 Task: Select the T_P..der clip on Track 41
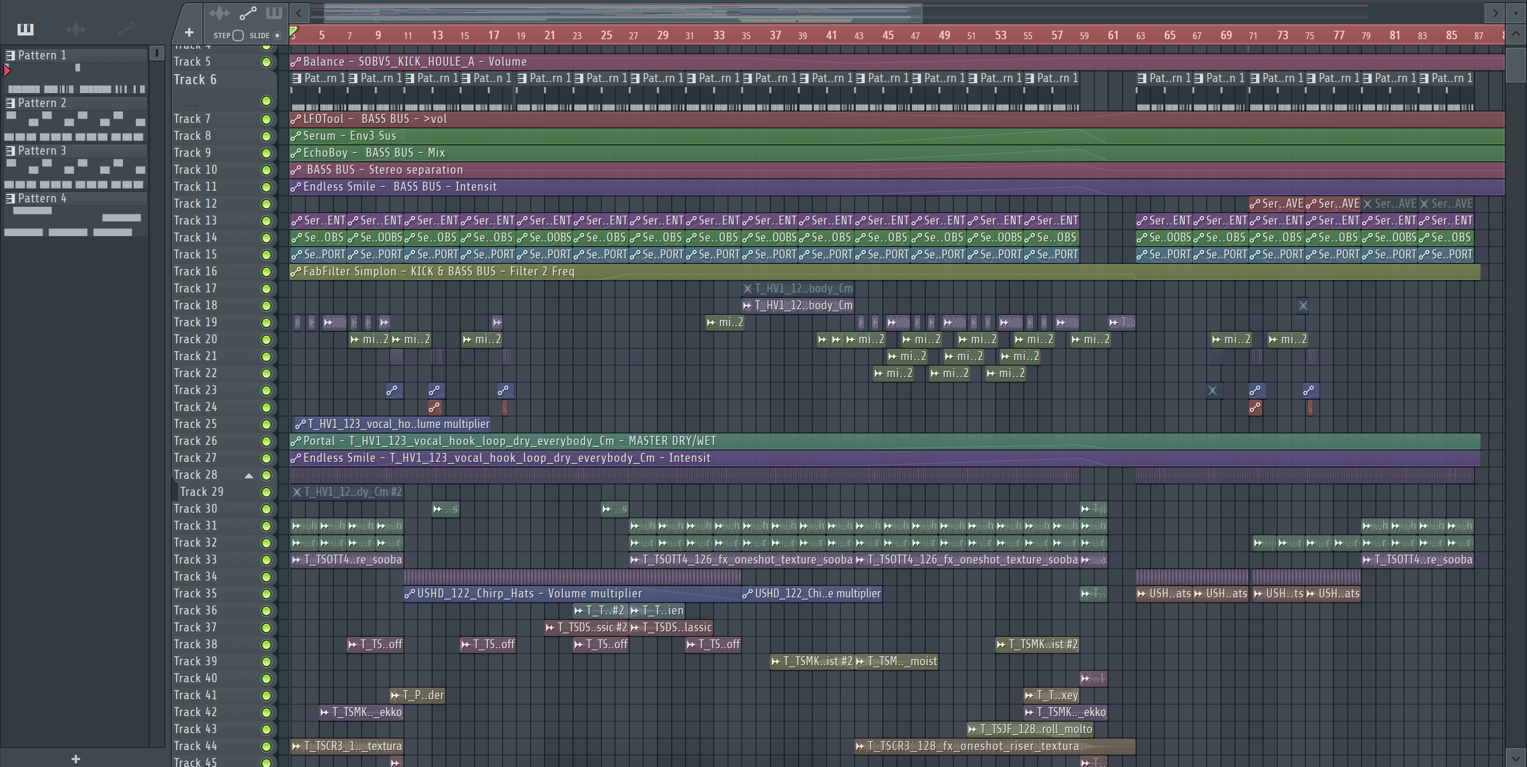click(417, 695)
